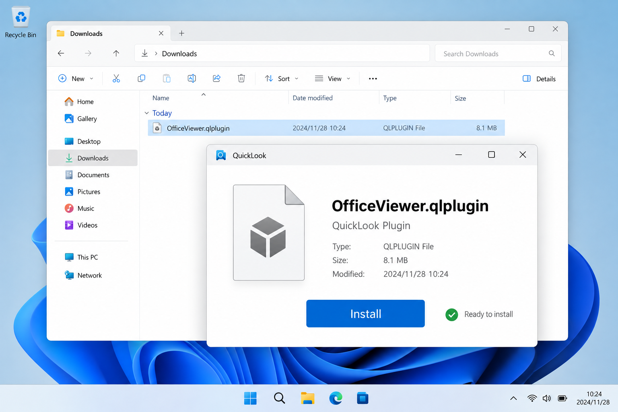This screenshot has height=412, width=618.
Task: Open Documents in sidebar
Action: click(x=87, y=175)
